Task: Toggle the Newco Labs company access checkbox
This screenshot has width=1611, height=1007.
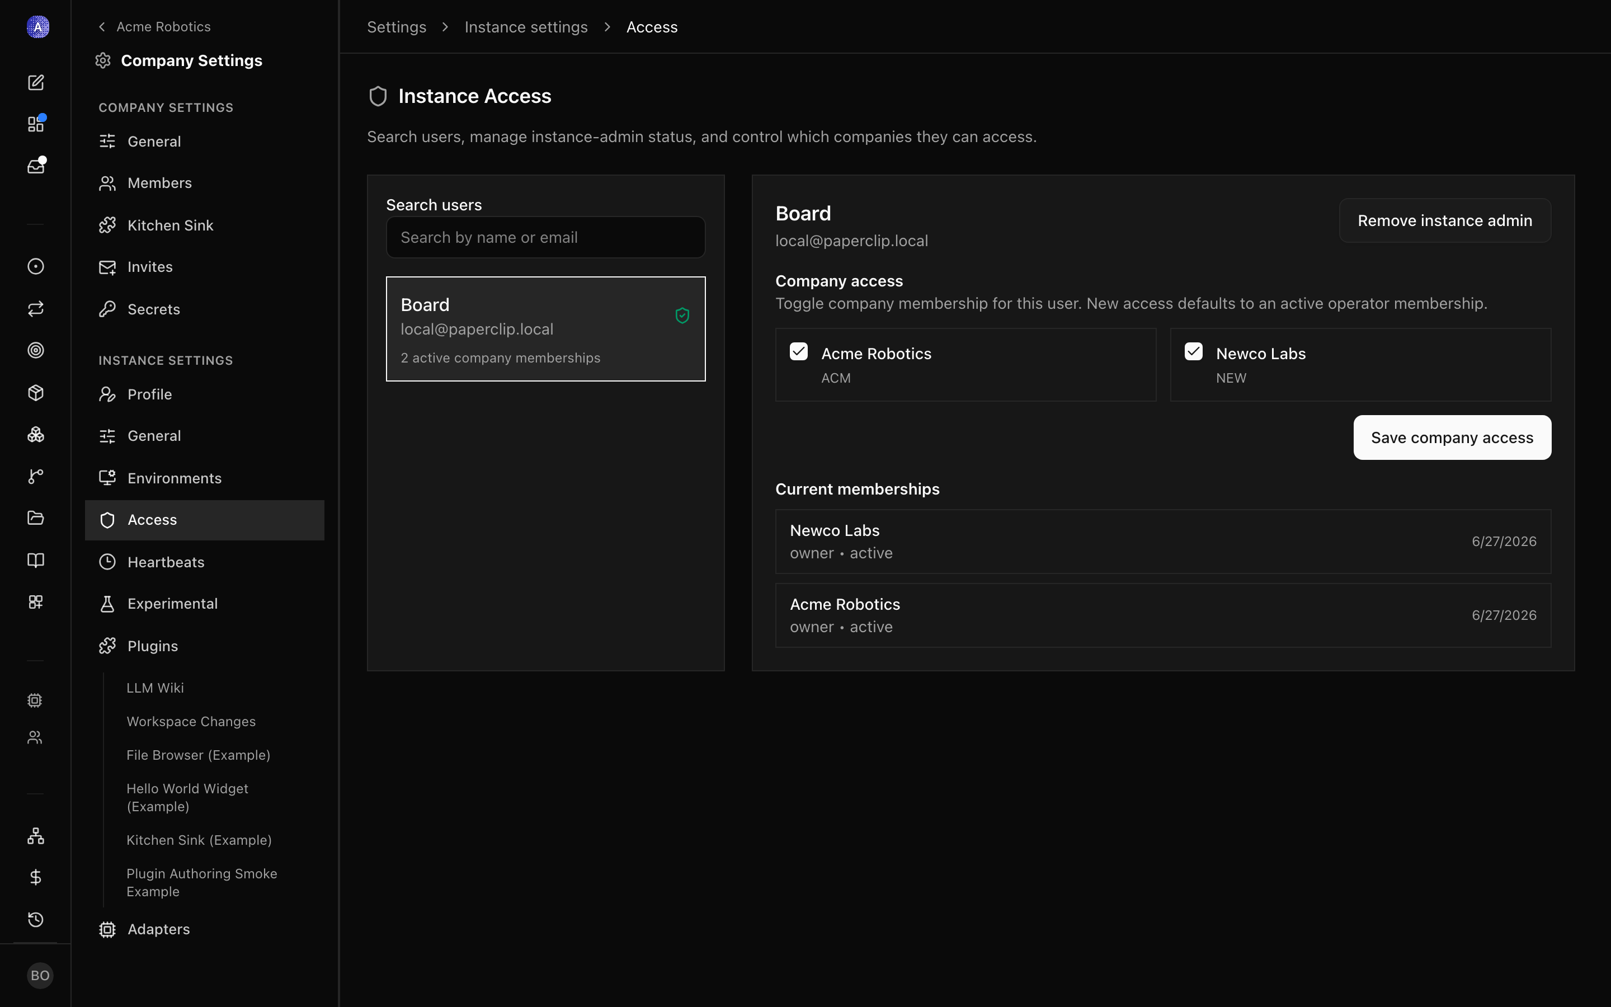Action: [1194, 352]
